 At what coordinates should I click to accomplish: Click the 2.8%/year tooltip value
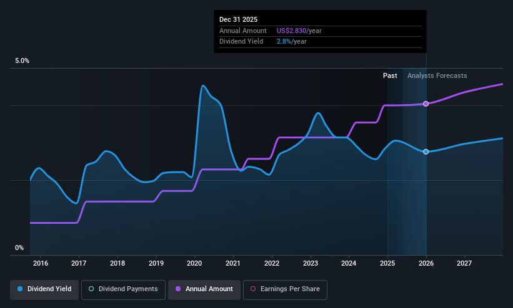(x=292, y=42)
